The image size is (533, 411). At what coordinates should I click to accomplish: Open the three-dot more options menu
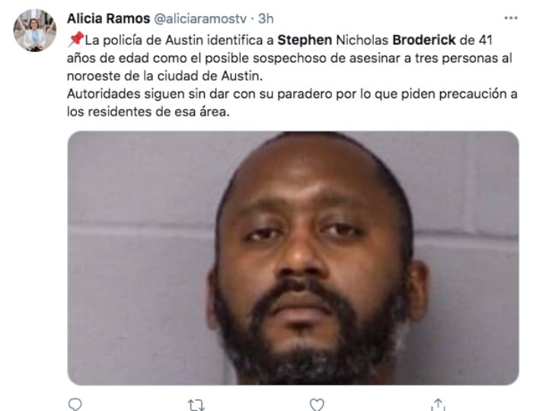pyautogui.click(x=511, y=18)
